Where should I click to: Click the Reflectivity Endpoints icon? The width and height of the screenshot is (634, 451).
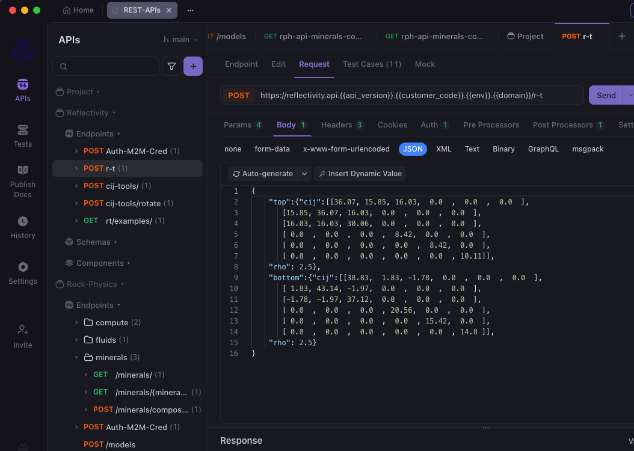pyautogui.click(x=69, y=133)
